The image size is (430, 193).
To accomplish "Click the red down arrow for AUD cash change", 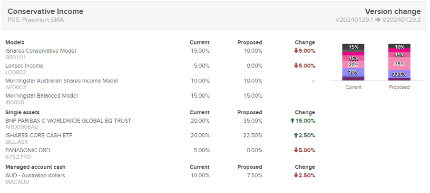I will (296, 175).
